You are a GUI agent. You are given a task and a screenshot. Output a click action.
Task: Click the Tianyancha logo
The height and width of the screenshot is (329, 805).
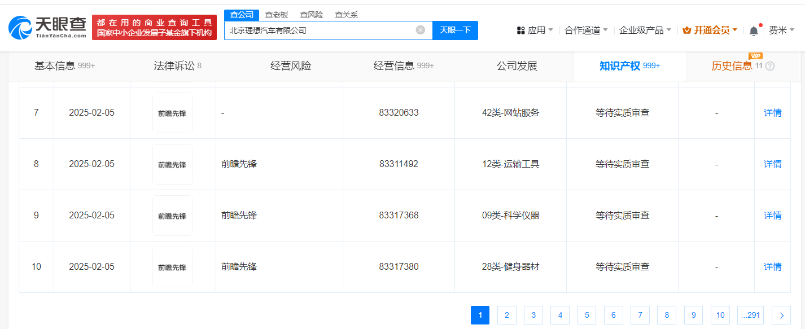point(48,27)
